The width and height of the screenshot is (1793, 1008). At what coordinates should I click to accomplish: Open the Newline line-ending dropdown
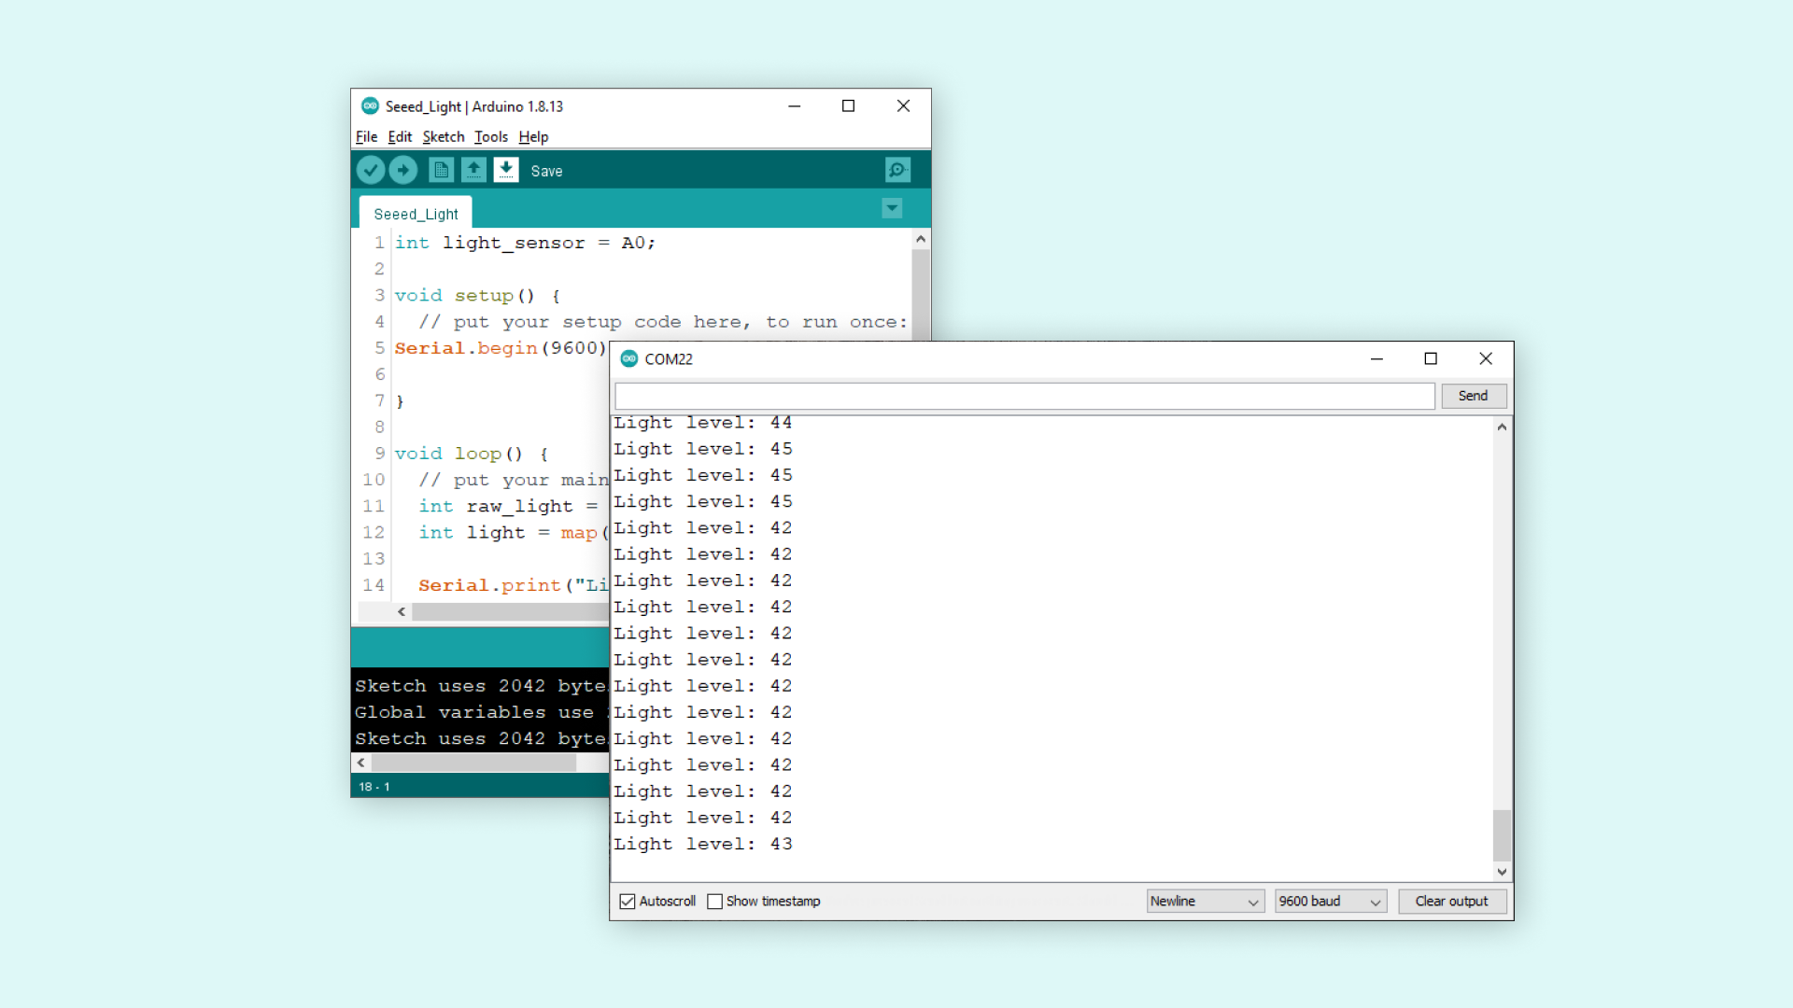1206,901
